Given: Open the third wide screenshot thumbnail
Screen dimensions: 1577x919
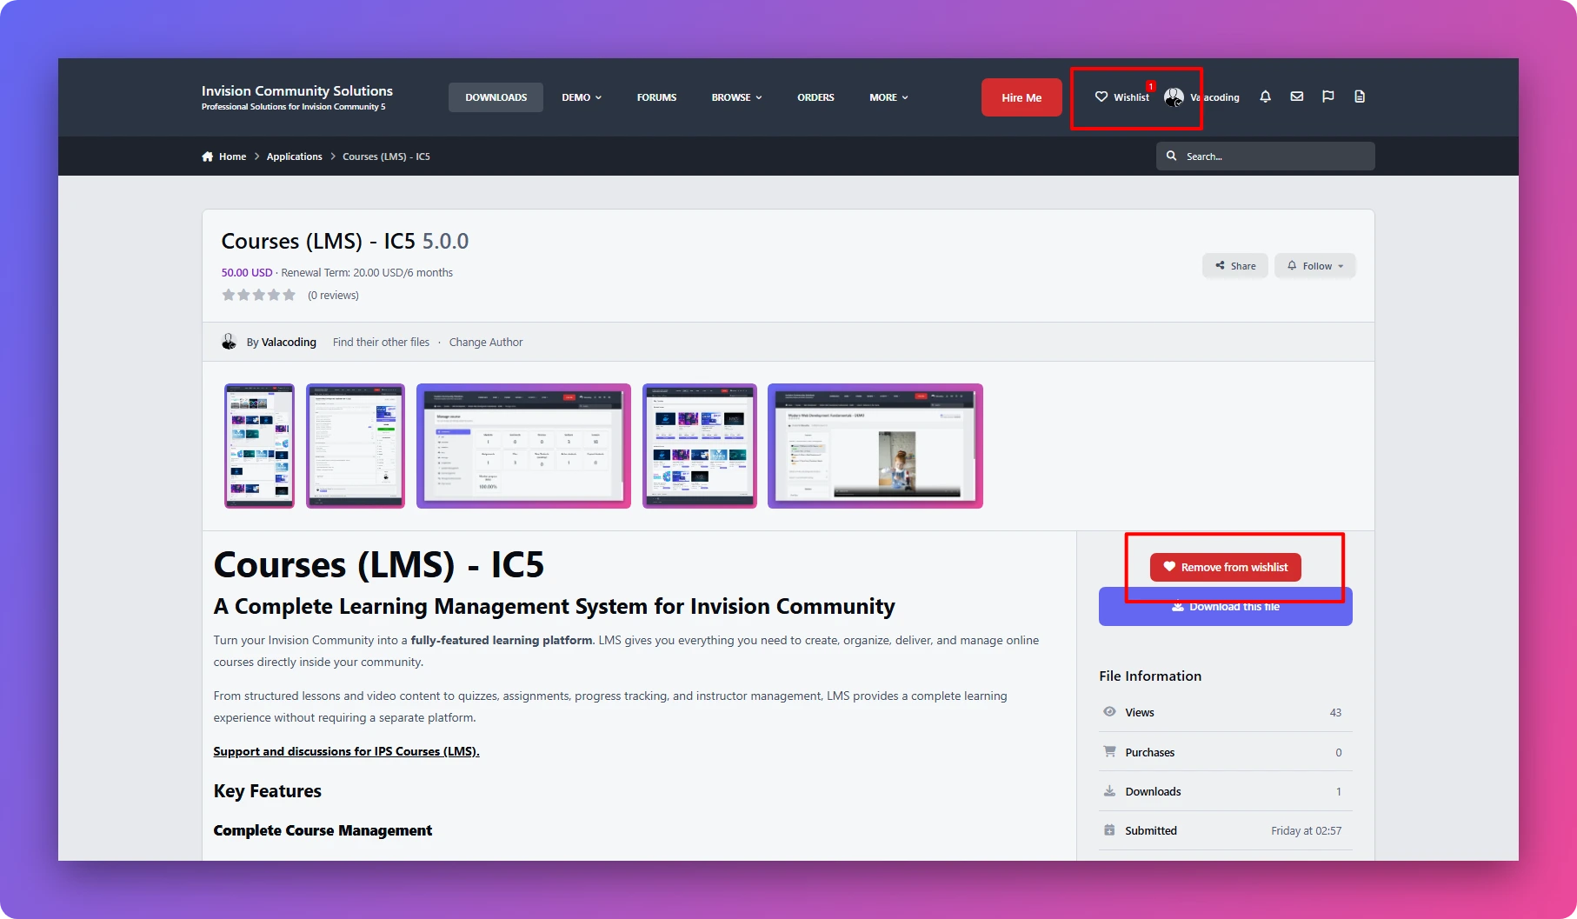Looking at the screenshot, I should click(523, 446).
